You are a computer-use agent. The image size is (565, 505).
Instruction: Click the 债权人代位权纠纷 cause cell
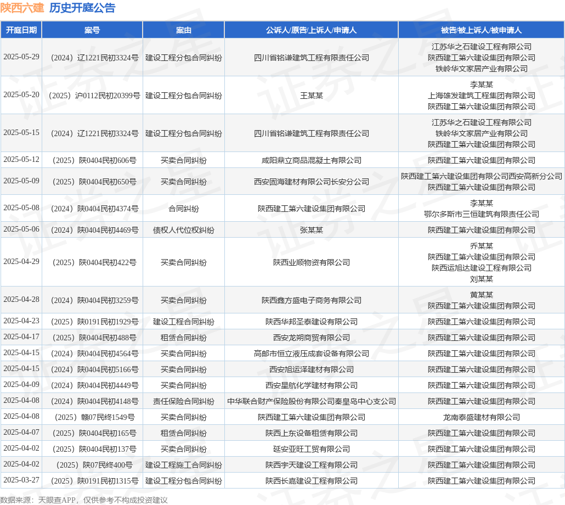(183, 230)
